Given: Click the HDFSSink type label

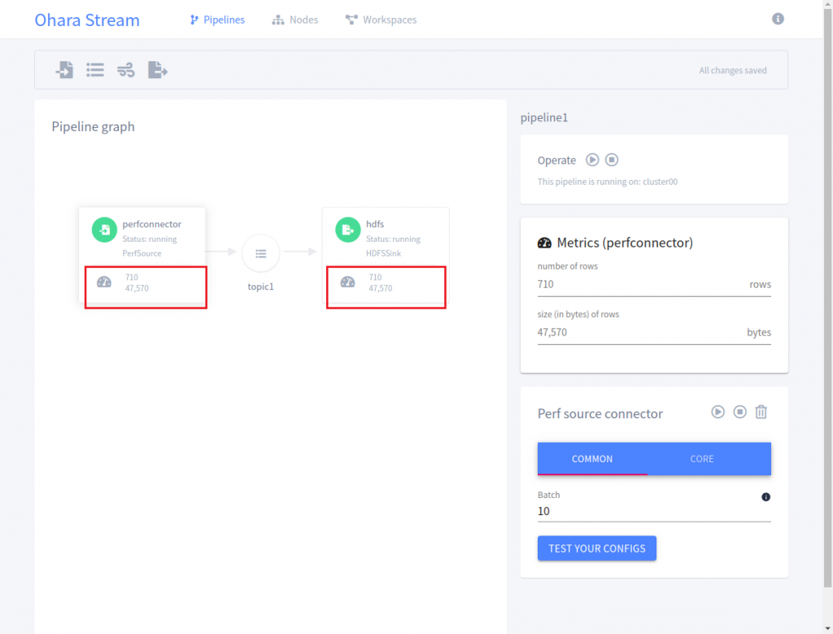Looking at the screenshot, I should point(384,253).
